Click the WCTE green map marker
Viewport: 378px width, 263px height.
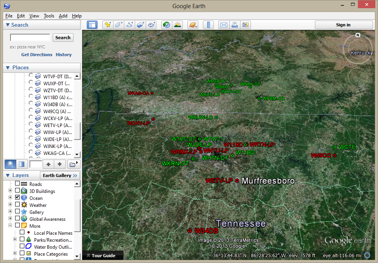335,147
